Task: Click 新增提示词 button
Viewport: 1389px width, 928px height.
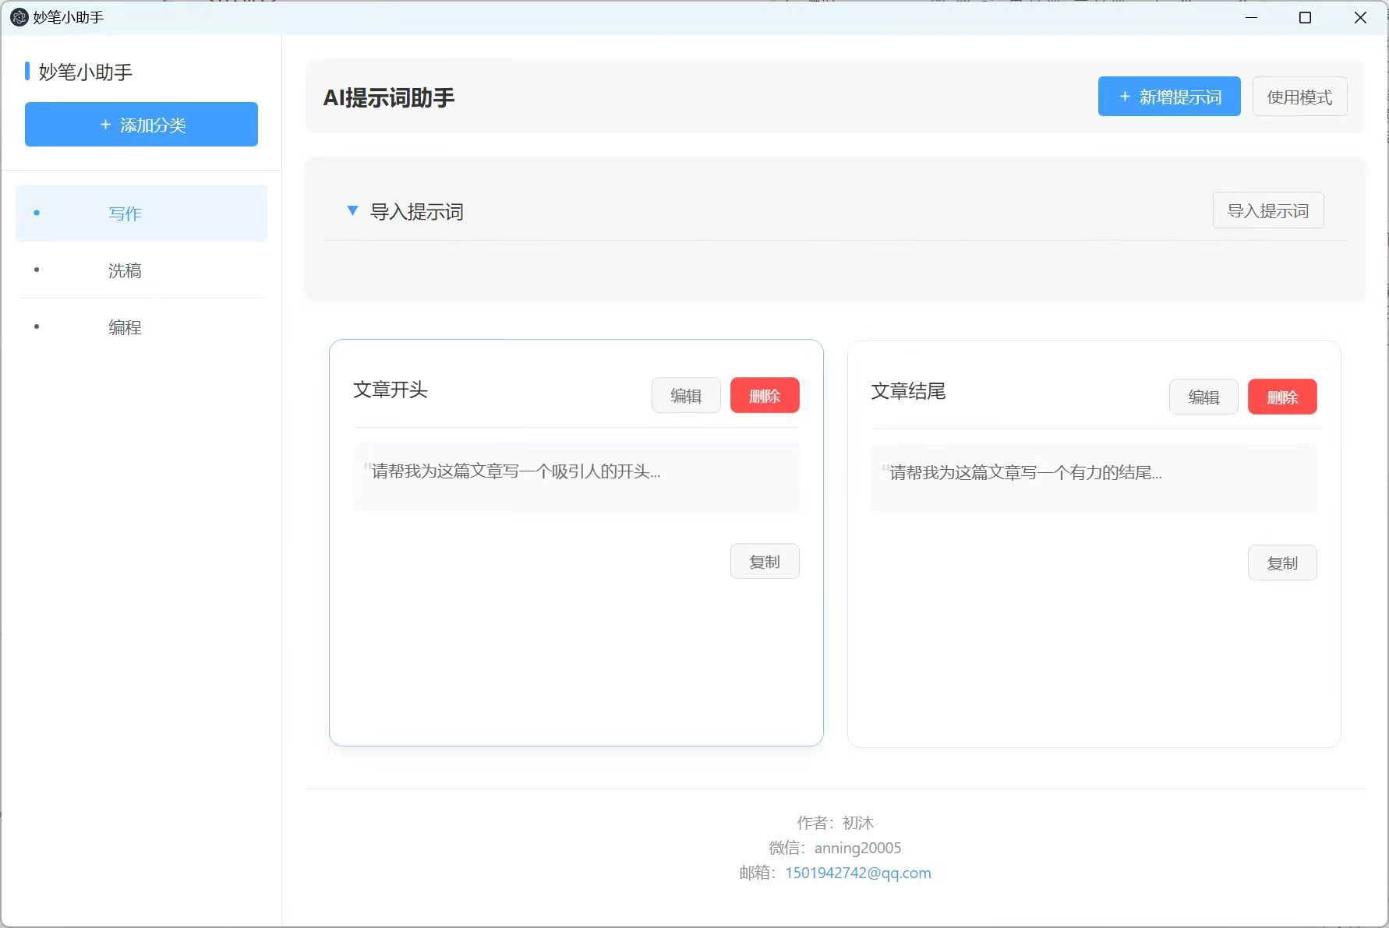Action: click(1169, 97)
